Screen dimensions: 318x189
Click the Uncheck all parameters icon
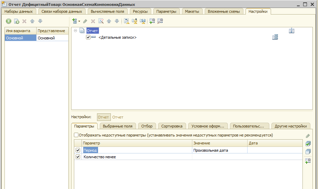click(308, 151)
